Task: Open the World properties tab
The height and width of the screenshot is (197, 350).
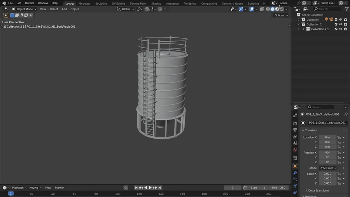Action: point(295,150)
